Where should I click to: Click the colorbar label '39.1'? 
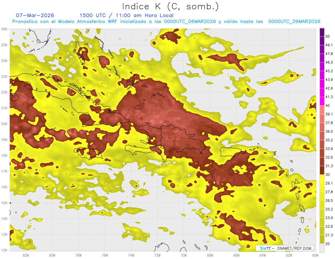click(329, 114)
